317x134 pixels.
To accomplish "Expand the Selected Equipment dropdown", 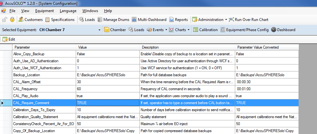I will tap(99, 30).
